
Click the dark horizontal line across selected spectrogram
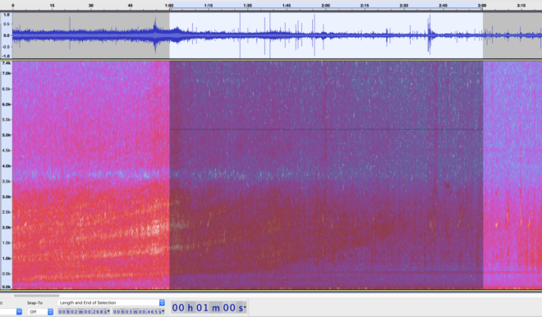pyautogui.click(x=326, y=129)
